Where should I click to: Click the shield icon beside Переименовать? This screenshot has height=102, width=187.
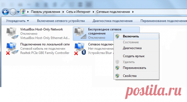(x=117, y=68)
